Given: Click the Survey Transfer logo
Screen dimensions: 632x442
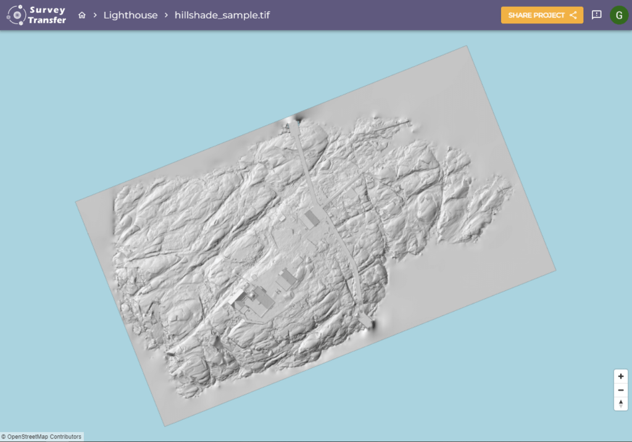Looking at the screenshot, I should pos(36,15).
